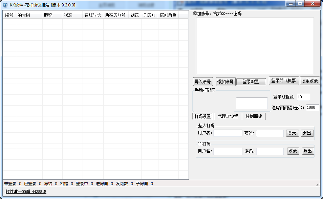Start 批量登录 batch login

pos(309,81)
